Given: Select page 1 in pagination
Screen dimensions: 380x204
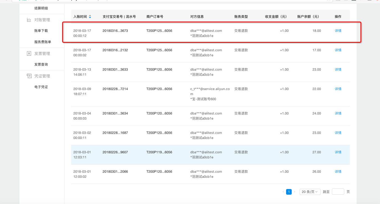Looking at the screenshot, I should 289,192.
